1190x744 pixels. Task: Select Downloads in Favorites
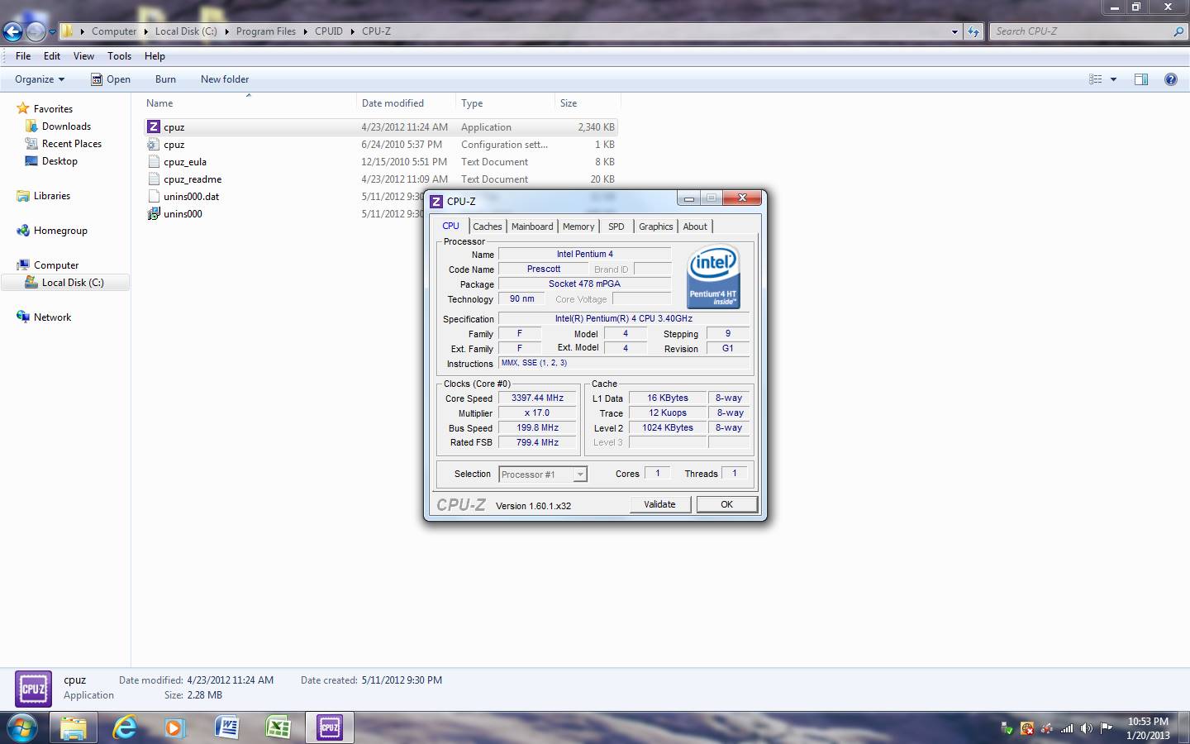click(x=66, y=126)
